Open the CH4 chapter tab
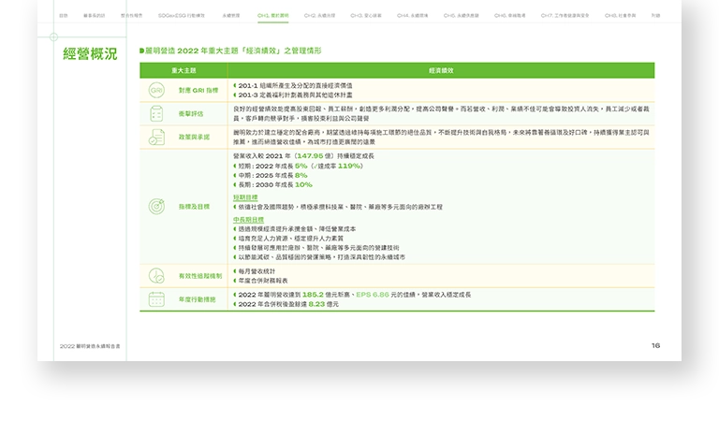Screen dimensions: 719x436 [413, 16]
